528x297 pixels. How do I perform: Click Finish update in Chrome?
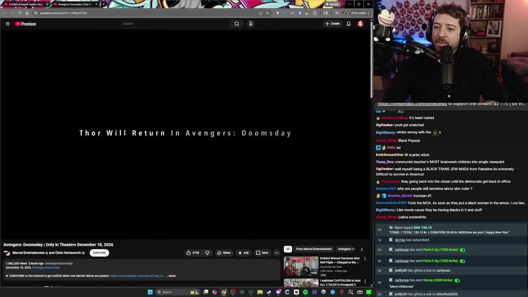click(361, 13)
